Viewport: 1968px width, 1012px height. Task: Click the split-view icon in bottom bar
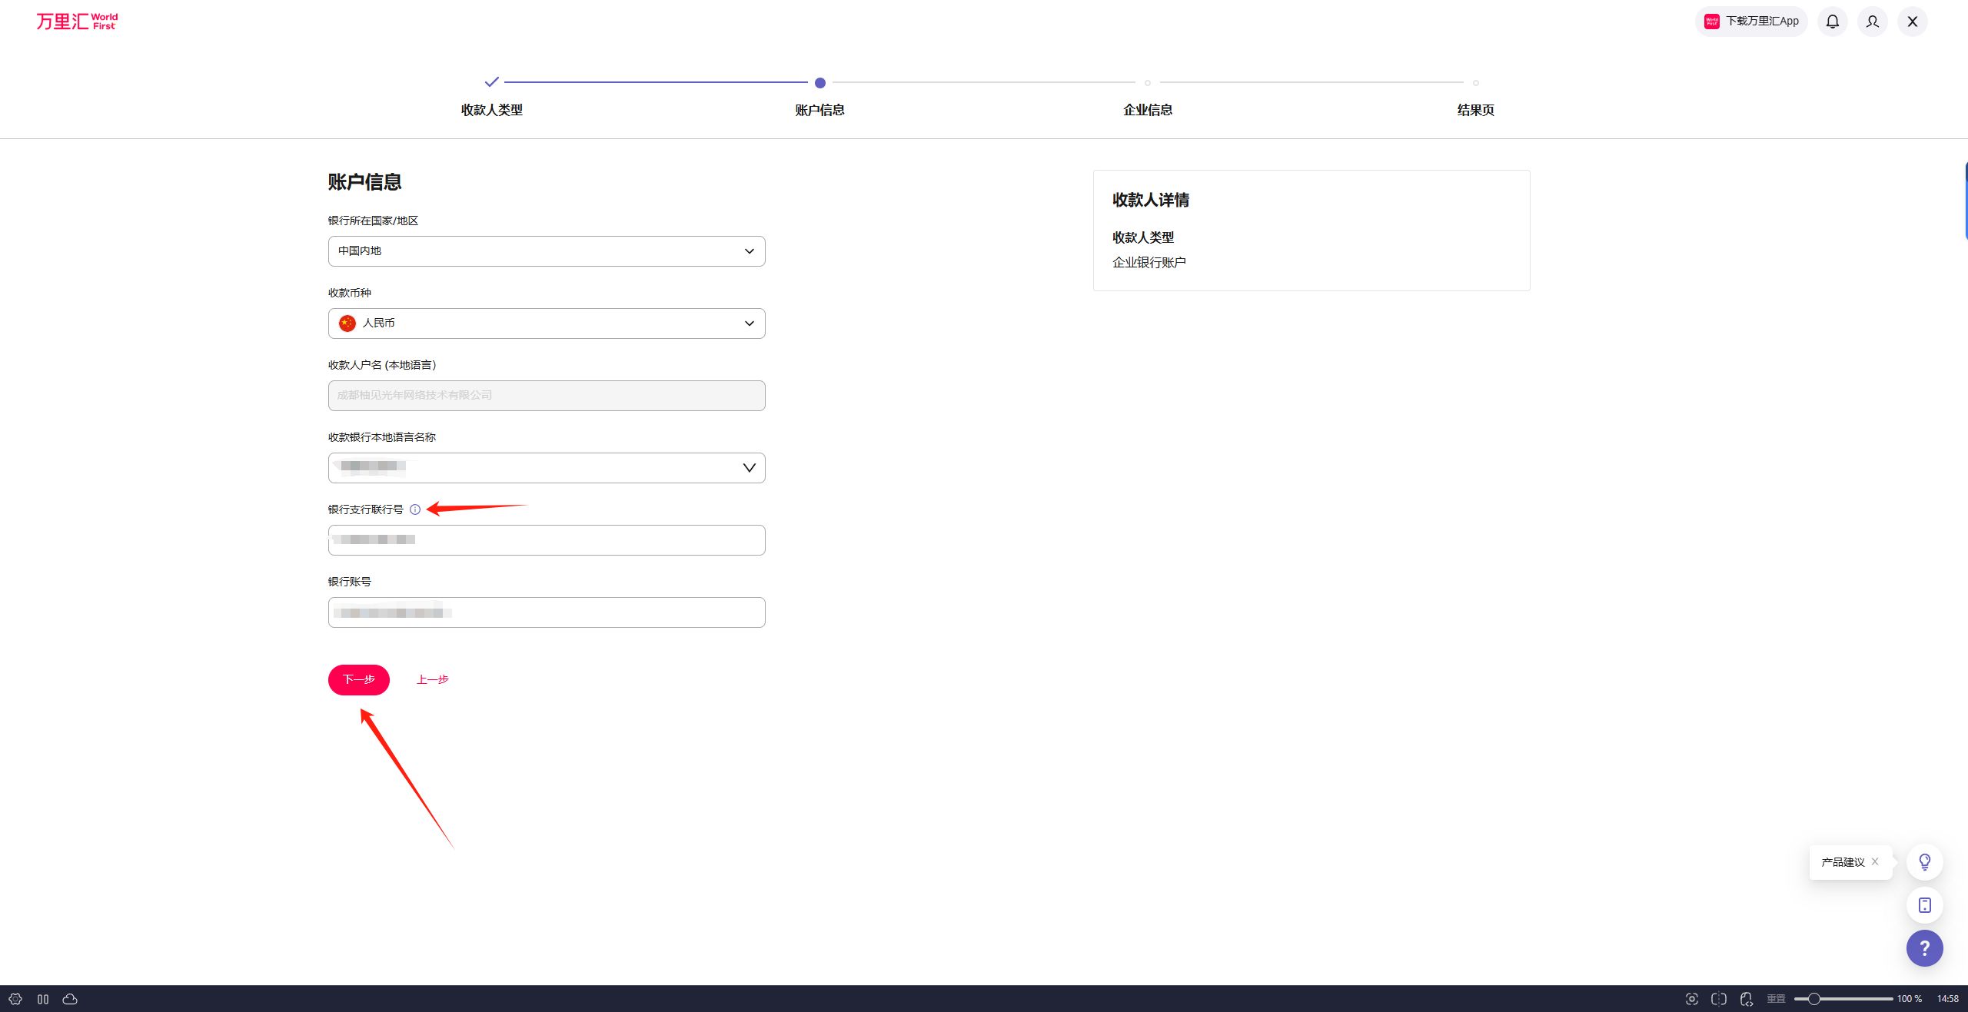1719,999
